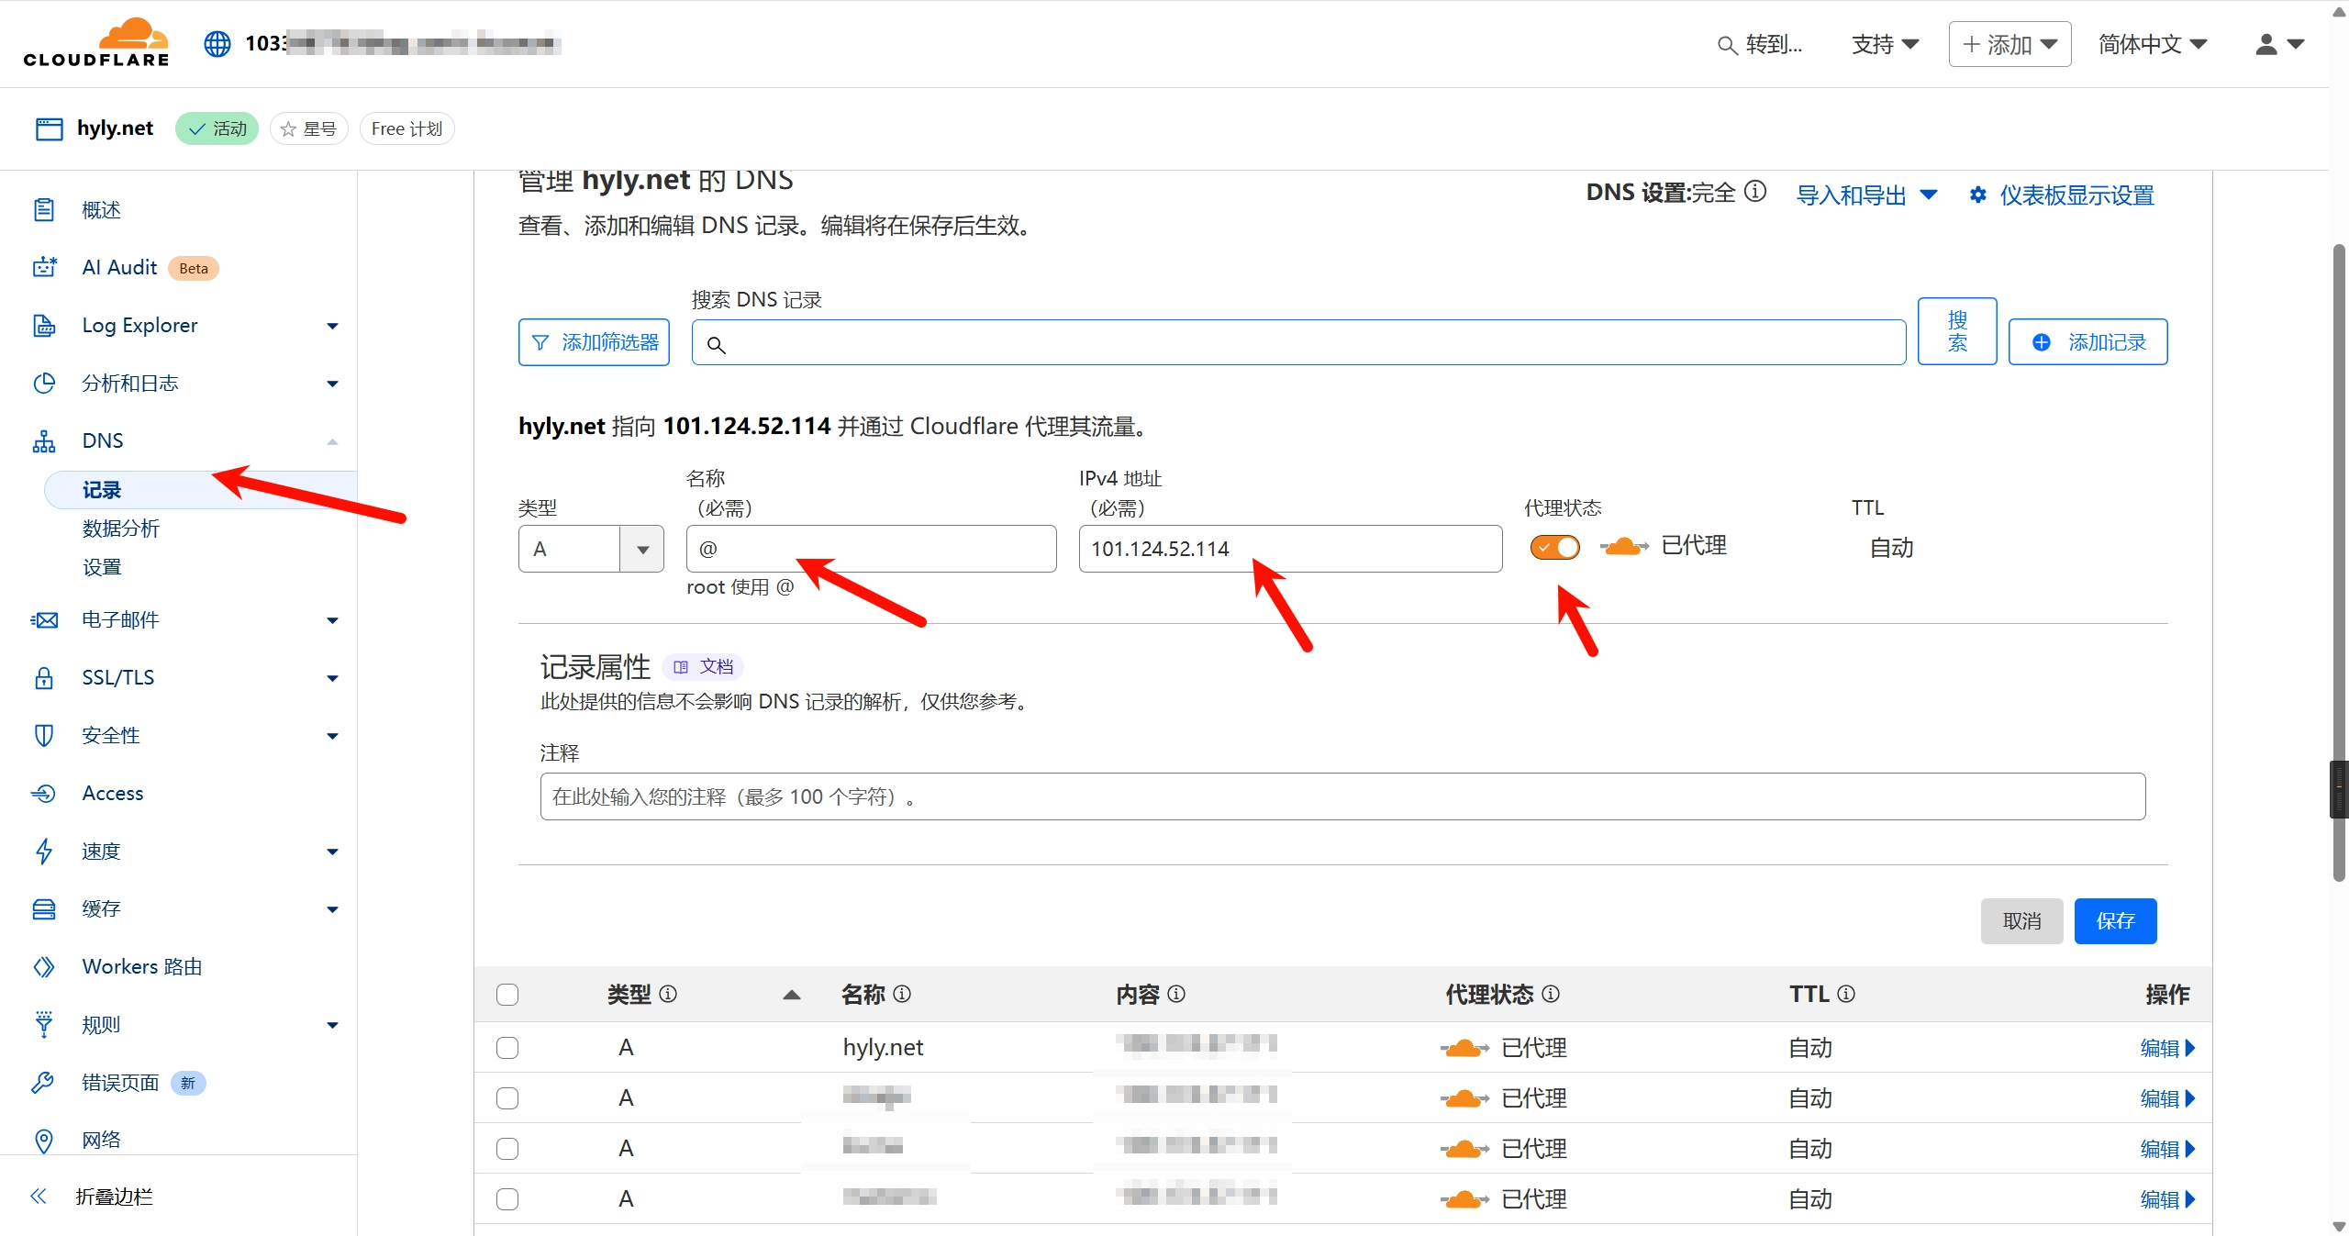Toggle the 代理状态 proxy switch
Screen dimensions: 2349x1236
pos(1554,547)
